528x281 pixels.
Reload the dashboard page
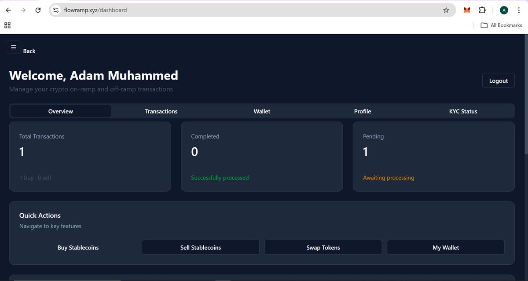click(38, 10)
